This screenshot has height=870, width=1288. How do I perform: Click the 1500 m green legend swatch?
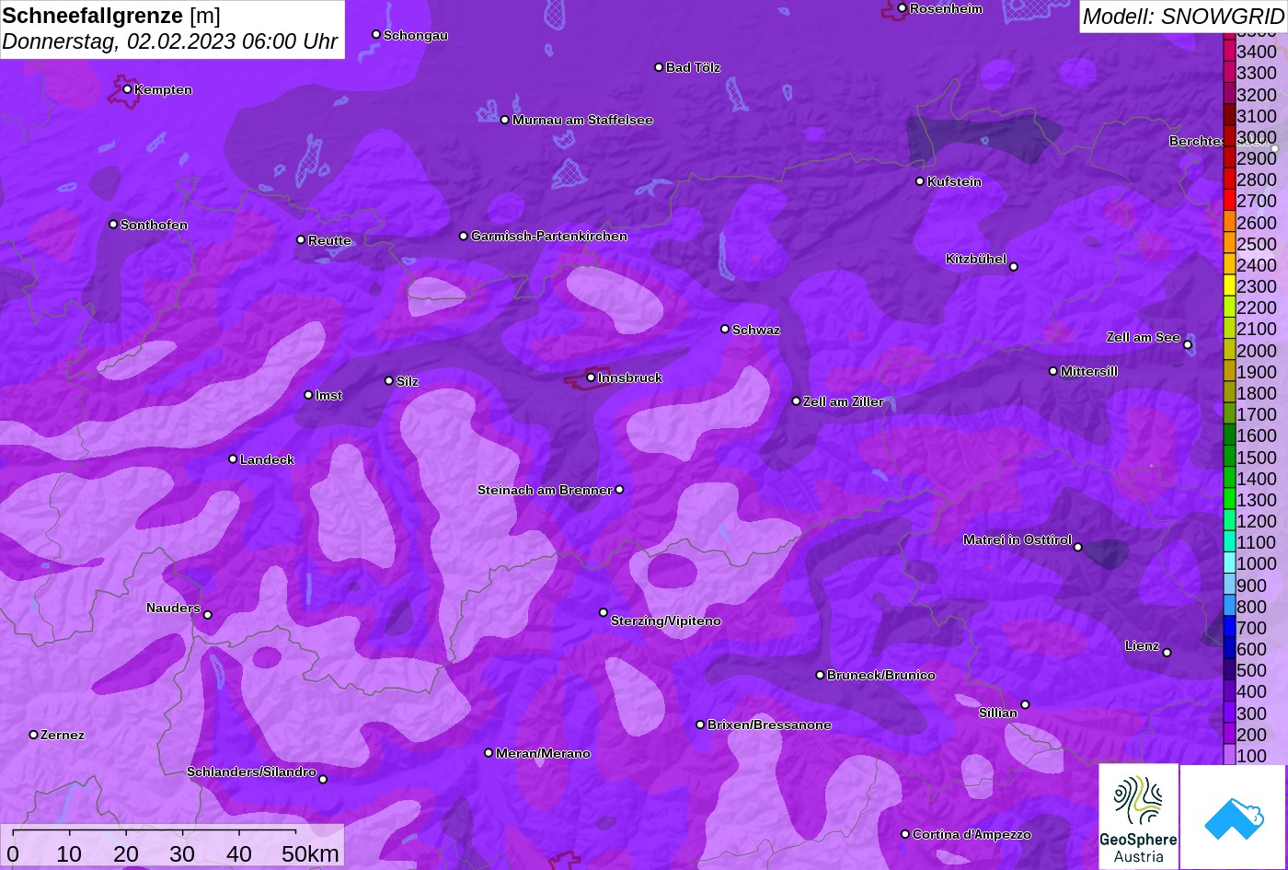(x=1229, y=457)
